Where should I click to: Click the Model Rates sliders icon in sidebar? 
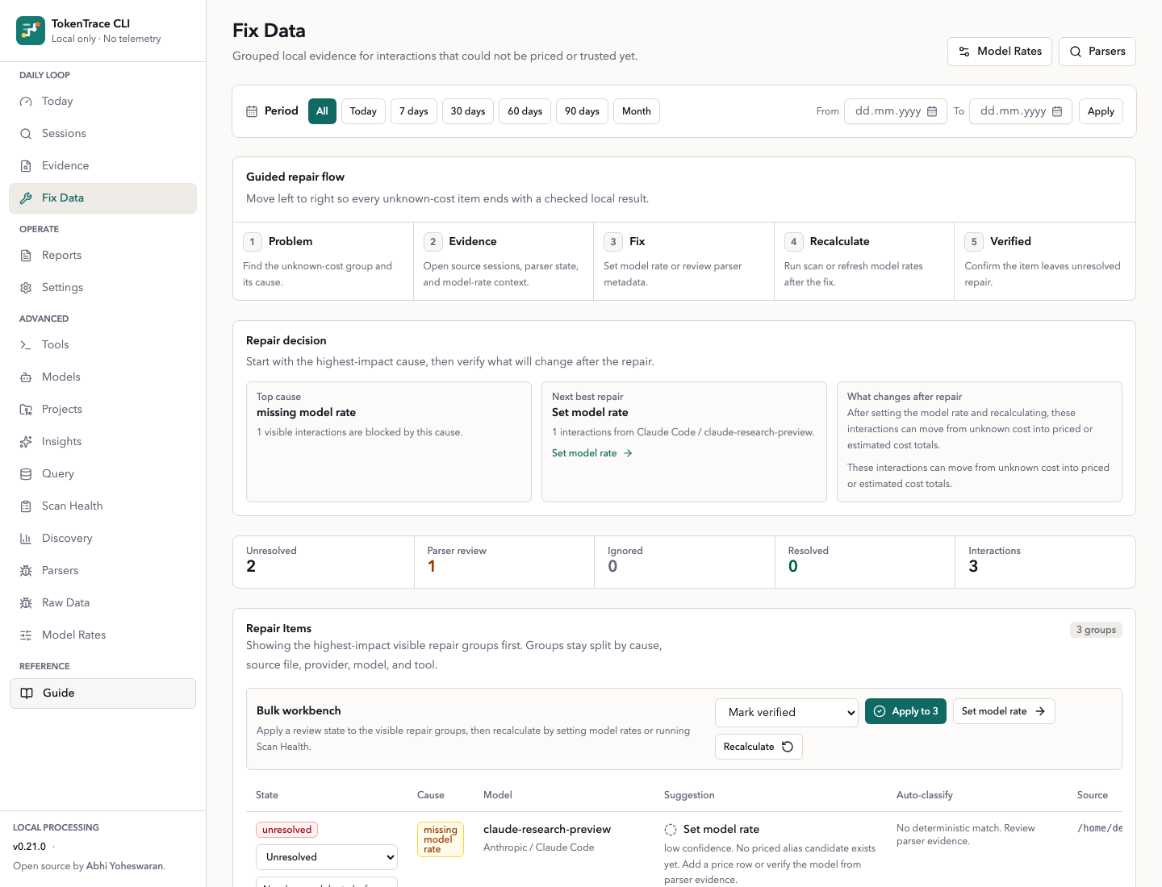(26, 635)
